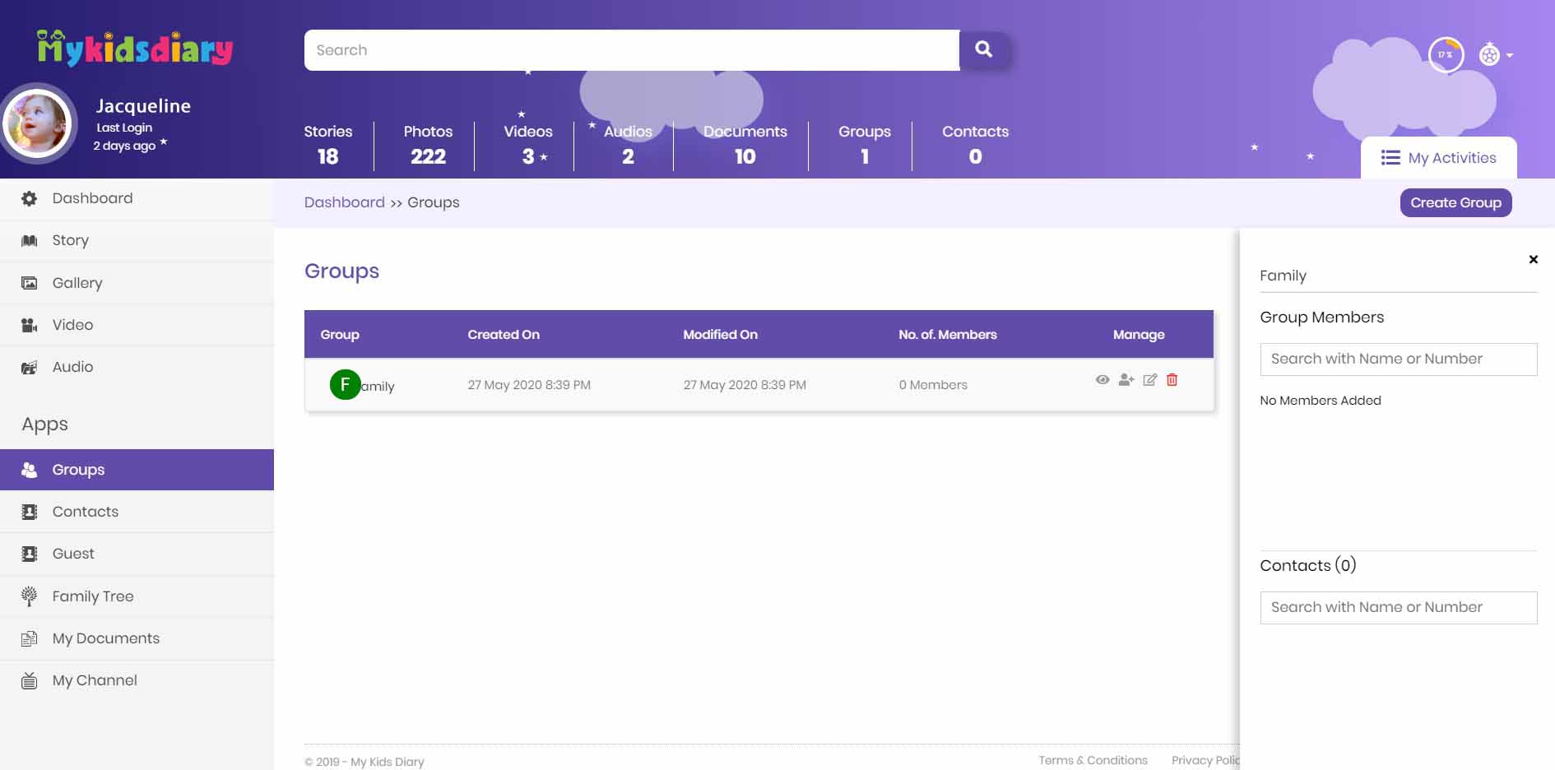
Task: Open the user settings dropdown arrow
Action: tap(1509, 56)
